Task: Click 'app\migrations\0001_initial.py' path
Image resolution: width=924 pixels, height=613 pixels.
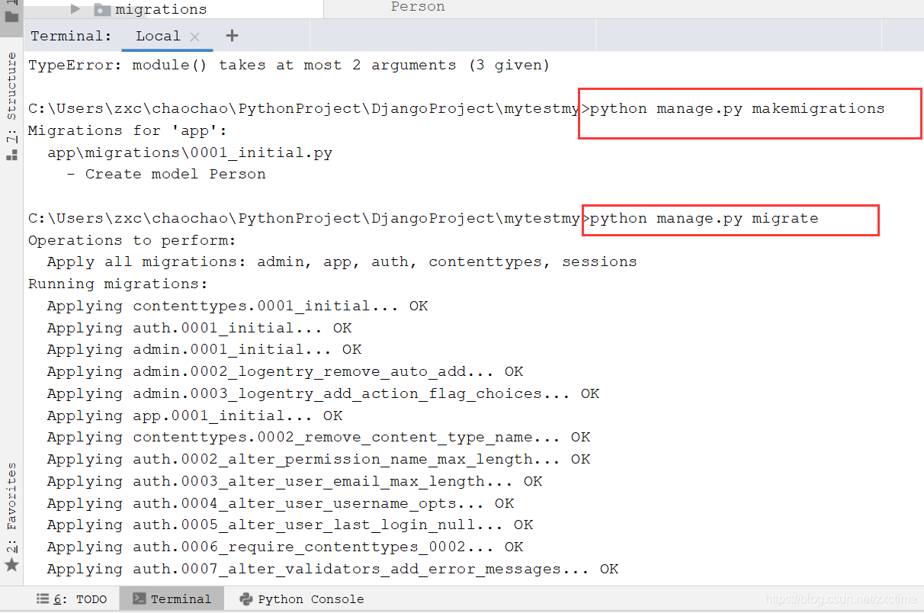Action: [x=190, y=153]
